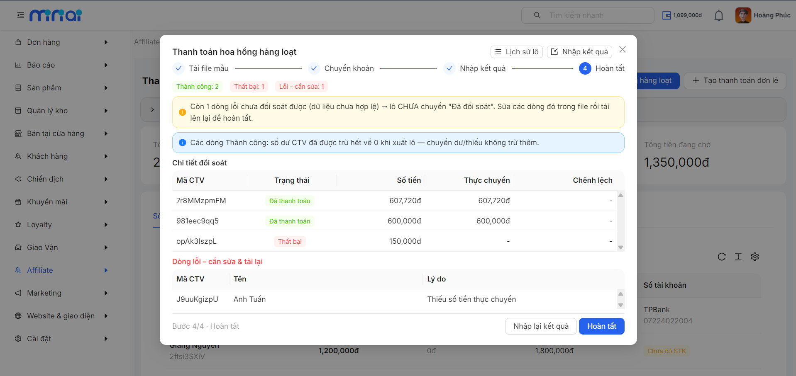Click the row height icon beside refresh

point(738,257)
